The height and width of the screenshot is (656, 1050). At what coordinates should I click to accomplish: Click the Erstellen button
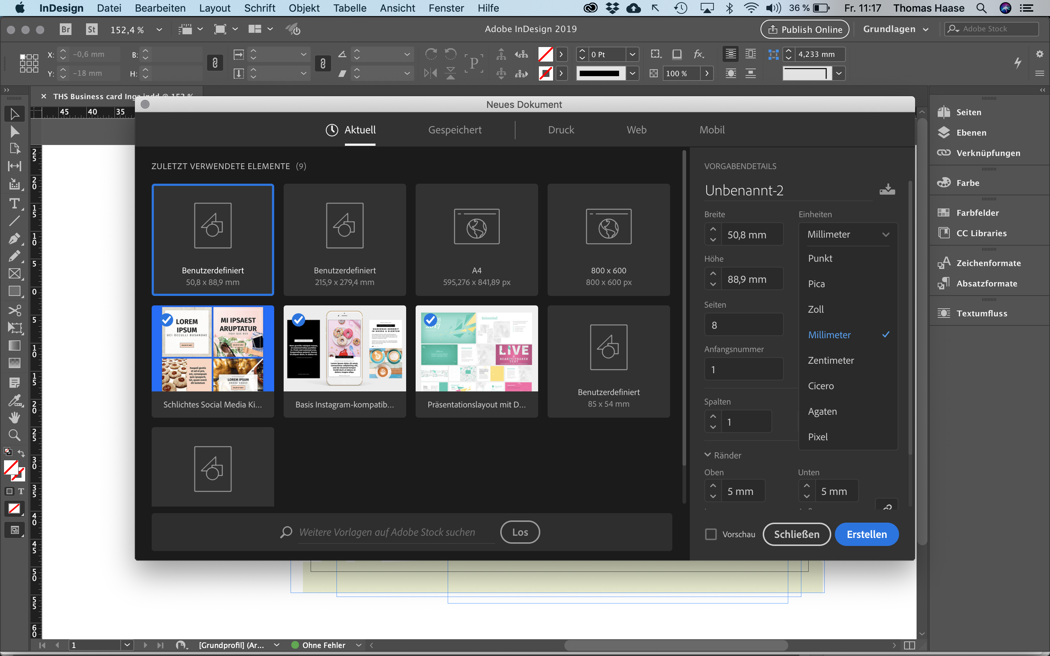point(867,534)
